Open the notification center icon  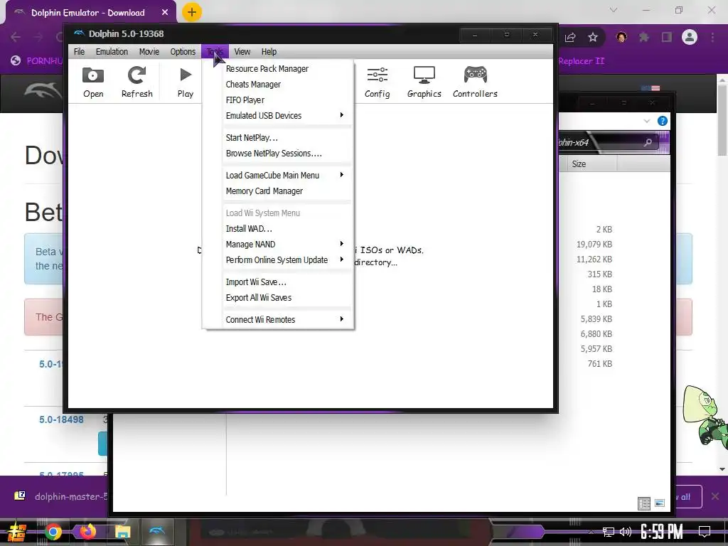coord(705,532)
